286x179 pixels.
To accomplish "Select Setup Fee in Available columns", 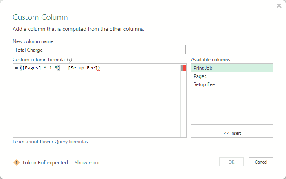I will (x=232, y=84).
